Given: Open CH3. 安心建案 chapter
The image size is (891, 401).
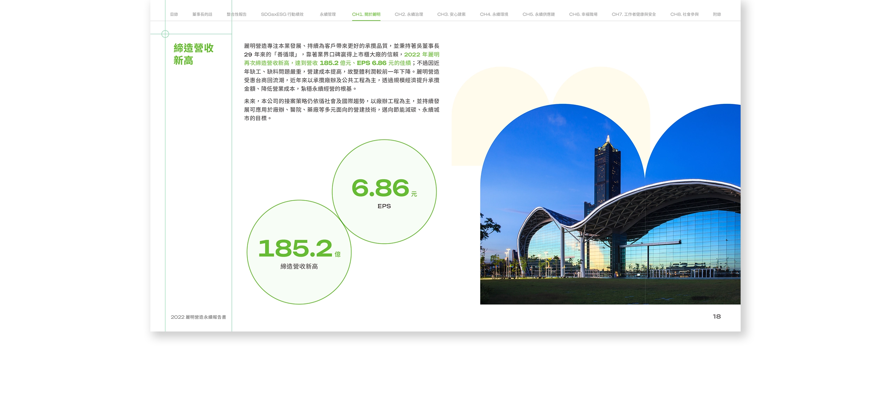Looking at the screenshot, I should (x=452, y=15).
